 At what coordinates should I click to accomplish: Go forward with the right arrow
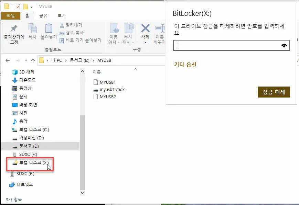pyautogui.click(x=18, y=60)
